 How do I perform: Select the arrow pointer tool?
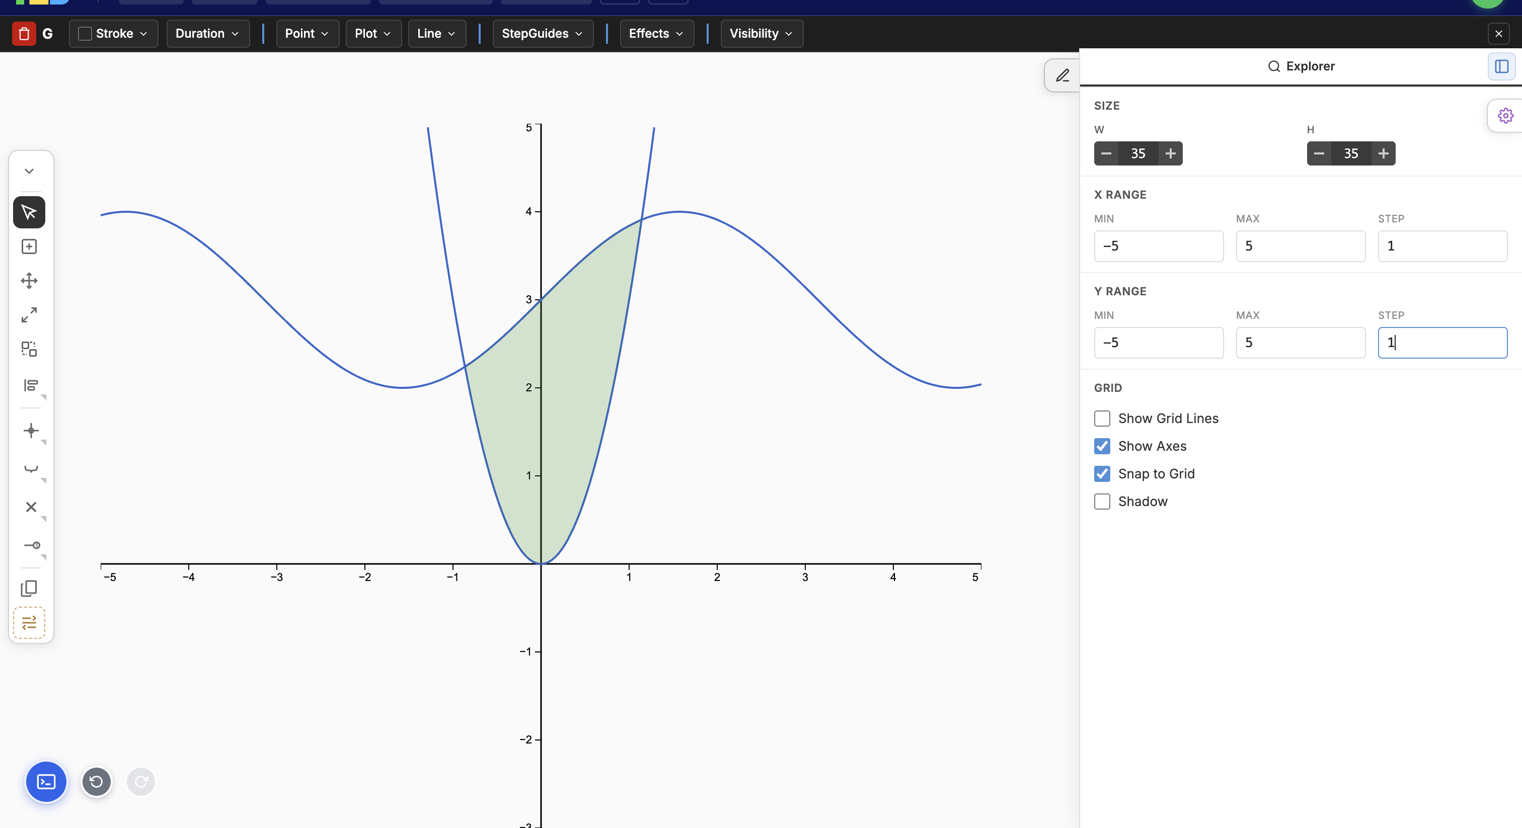click(29, 212)
